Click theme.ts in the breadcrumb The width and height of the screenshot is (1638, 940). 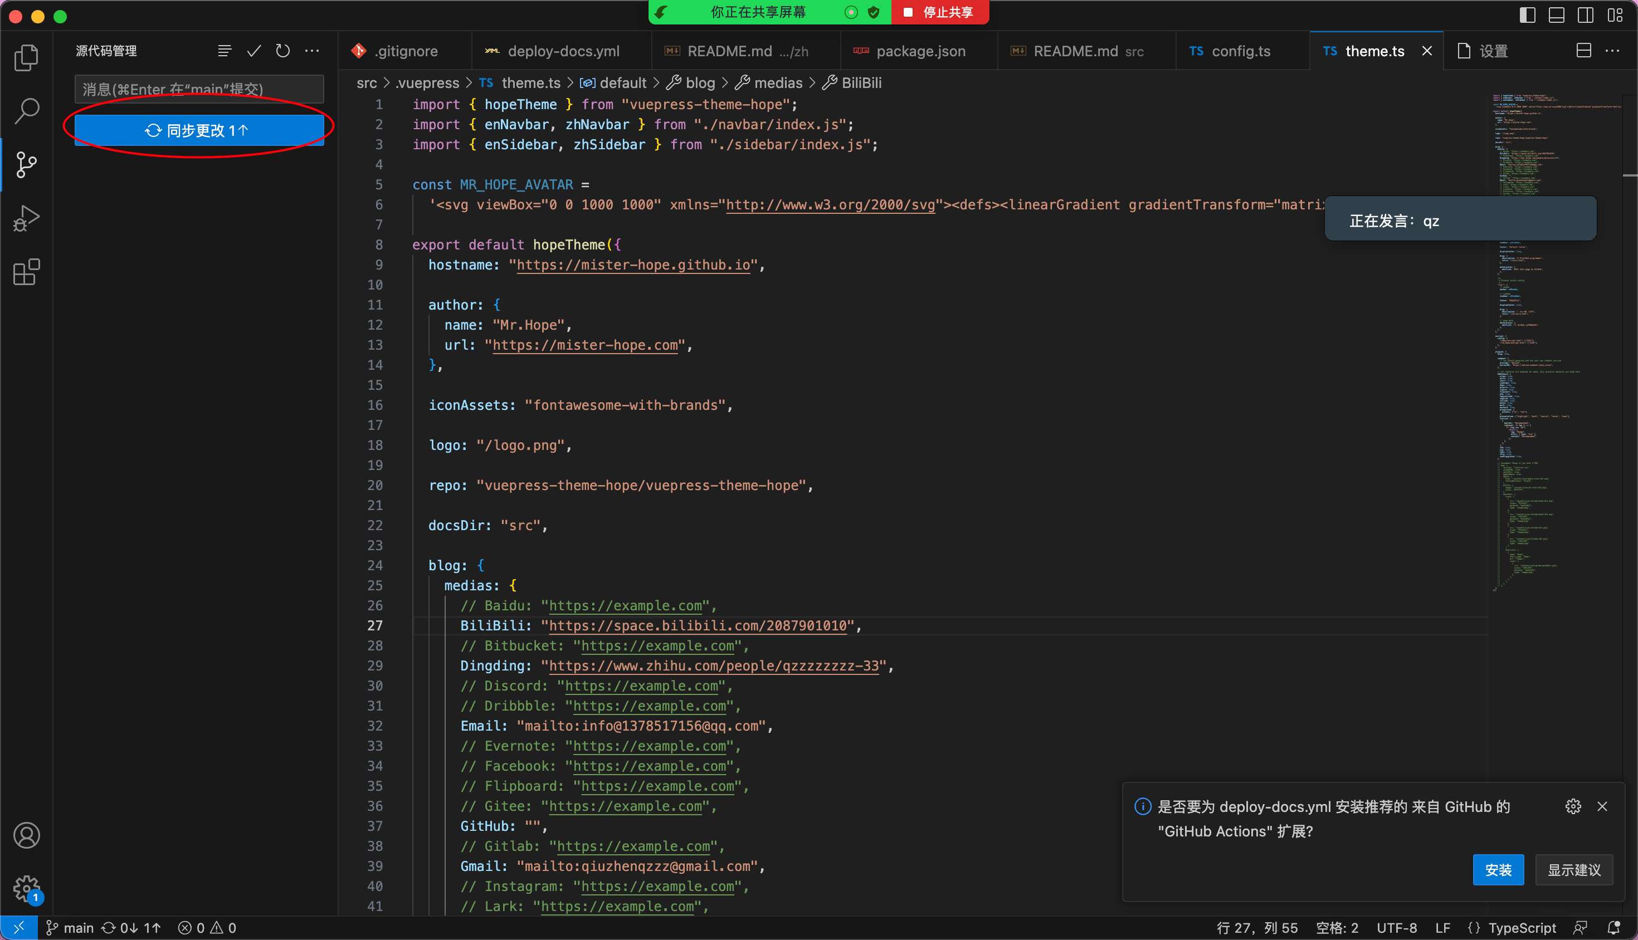pos(530,82)
